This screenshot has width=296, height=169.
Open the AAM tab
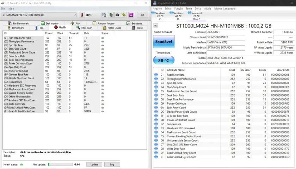coord(75,23)
